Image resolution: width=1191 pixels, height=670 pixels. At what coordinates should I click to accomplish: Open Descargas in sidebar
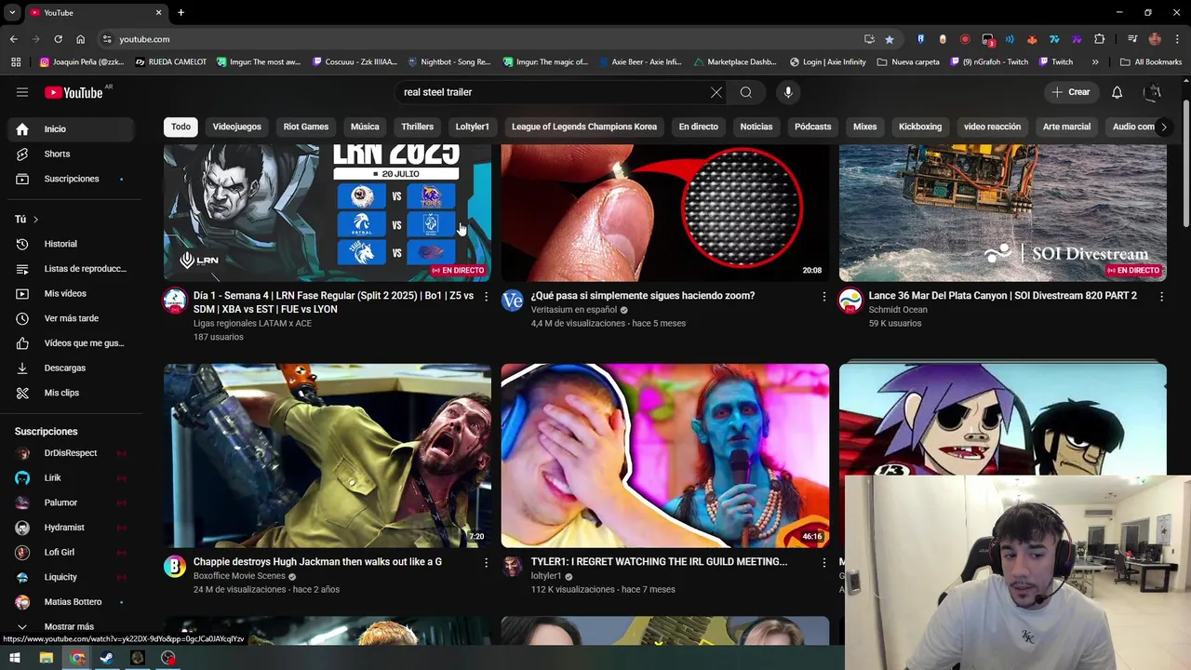point(70,368)
